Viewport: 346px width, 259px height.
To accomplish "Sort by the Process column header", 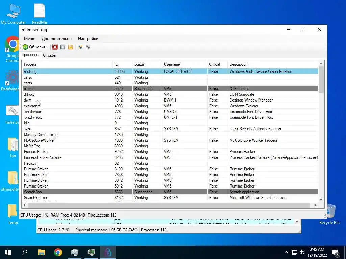I will point(68,64).
